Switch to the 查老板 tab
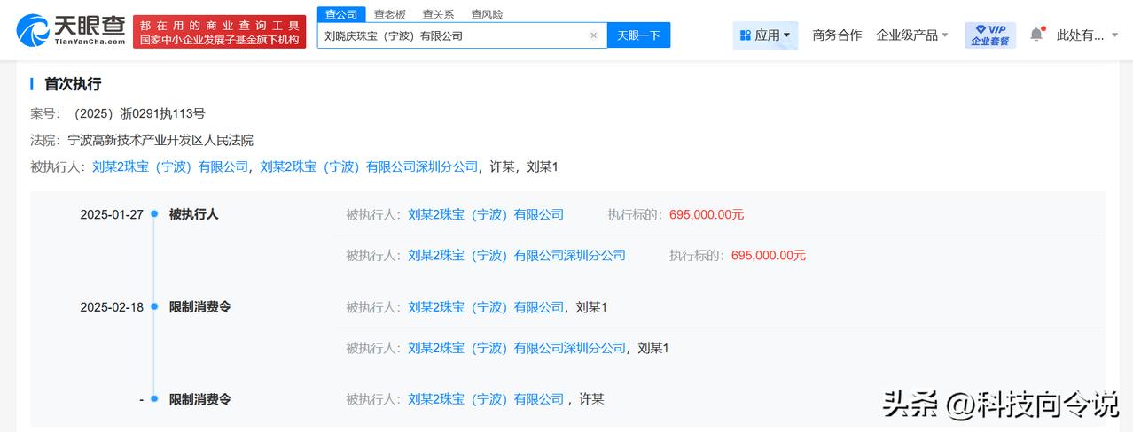Viewport: 1133px width, 432px height. (389, 14)
